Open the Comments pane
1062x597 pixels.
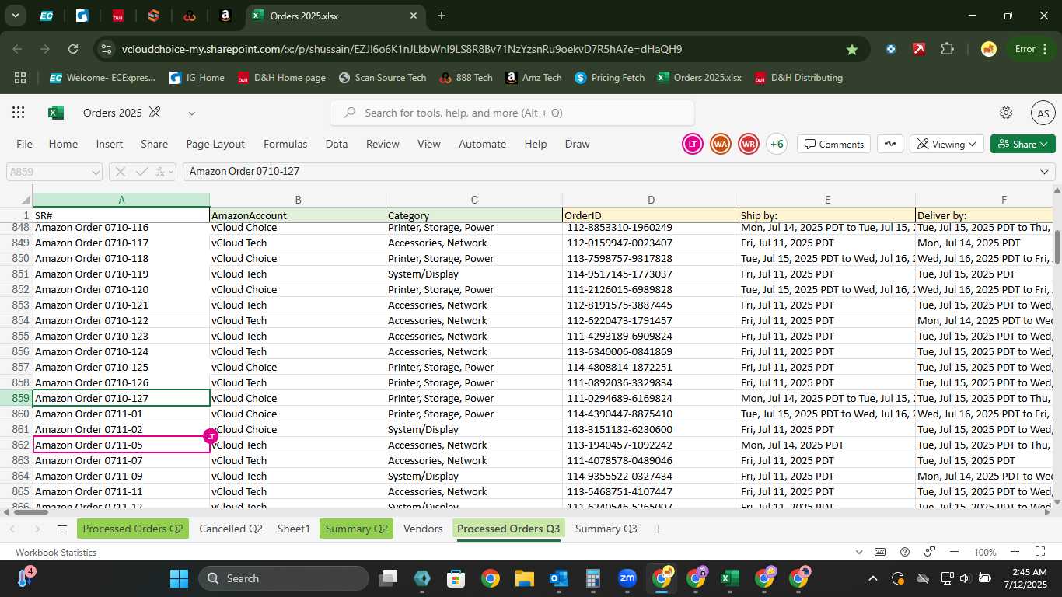pos(834,144)
